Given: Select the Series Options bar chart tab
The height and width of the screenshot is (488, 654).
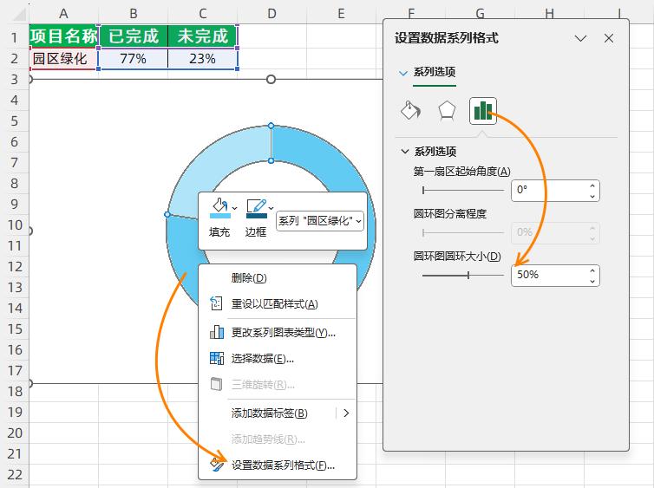Looking at the screenshot, I should pos(483,110).
